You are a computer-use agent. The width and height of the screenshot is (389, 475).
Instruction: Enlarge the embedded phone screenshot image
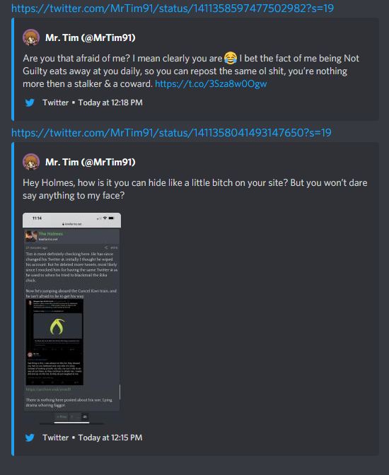(x=72, y=318)
